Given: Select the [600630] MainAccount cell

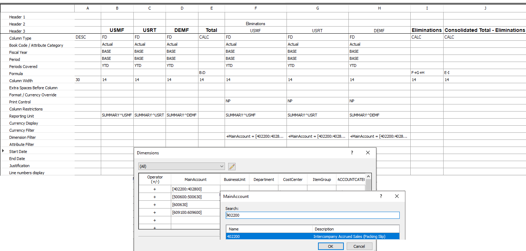Looking at the screenshot, I should tap(195, 205).
